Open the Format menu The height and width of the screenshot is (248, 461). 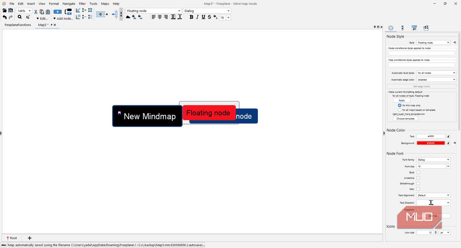54,4
